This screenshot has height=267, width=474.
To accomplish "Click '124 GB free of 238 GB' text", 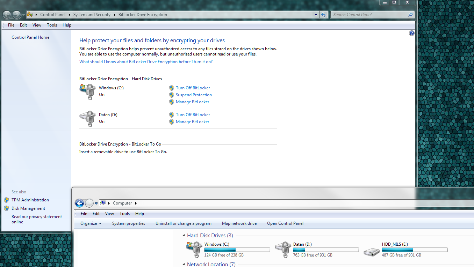I will click(224, 255).
